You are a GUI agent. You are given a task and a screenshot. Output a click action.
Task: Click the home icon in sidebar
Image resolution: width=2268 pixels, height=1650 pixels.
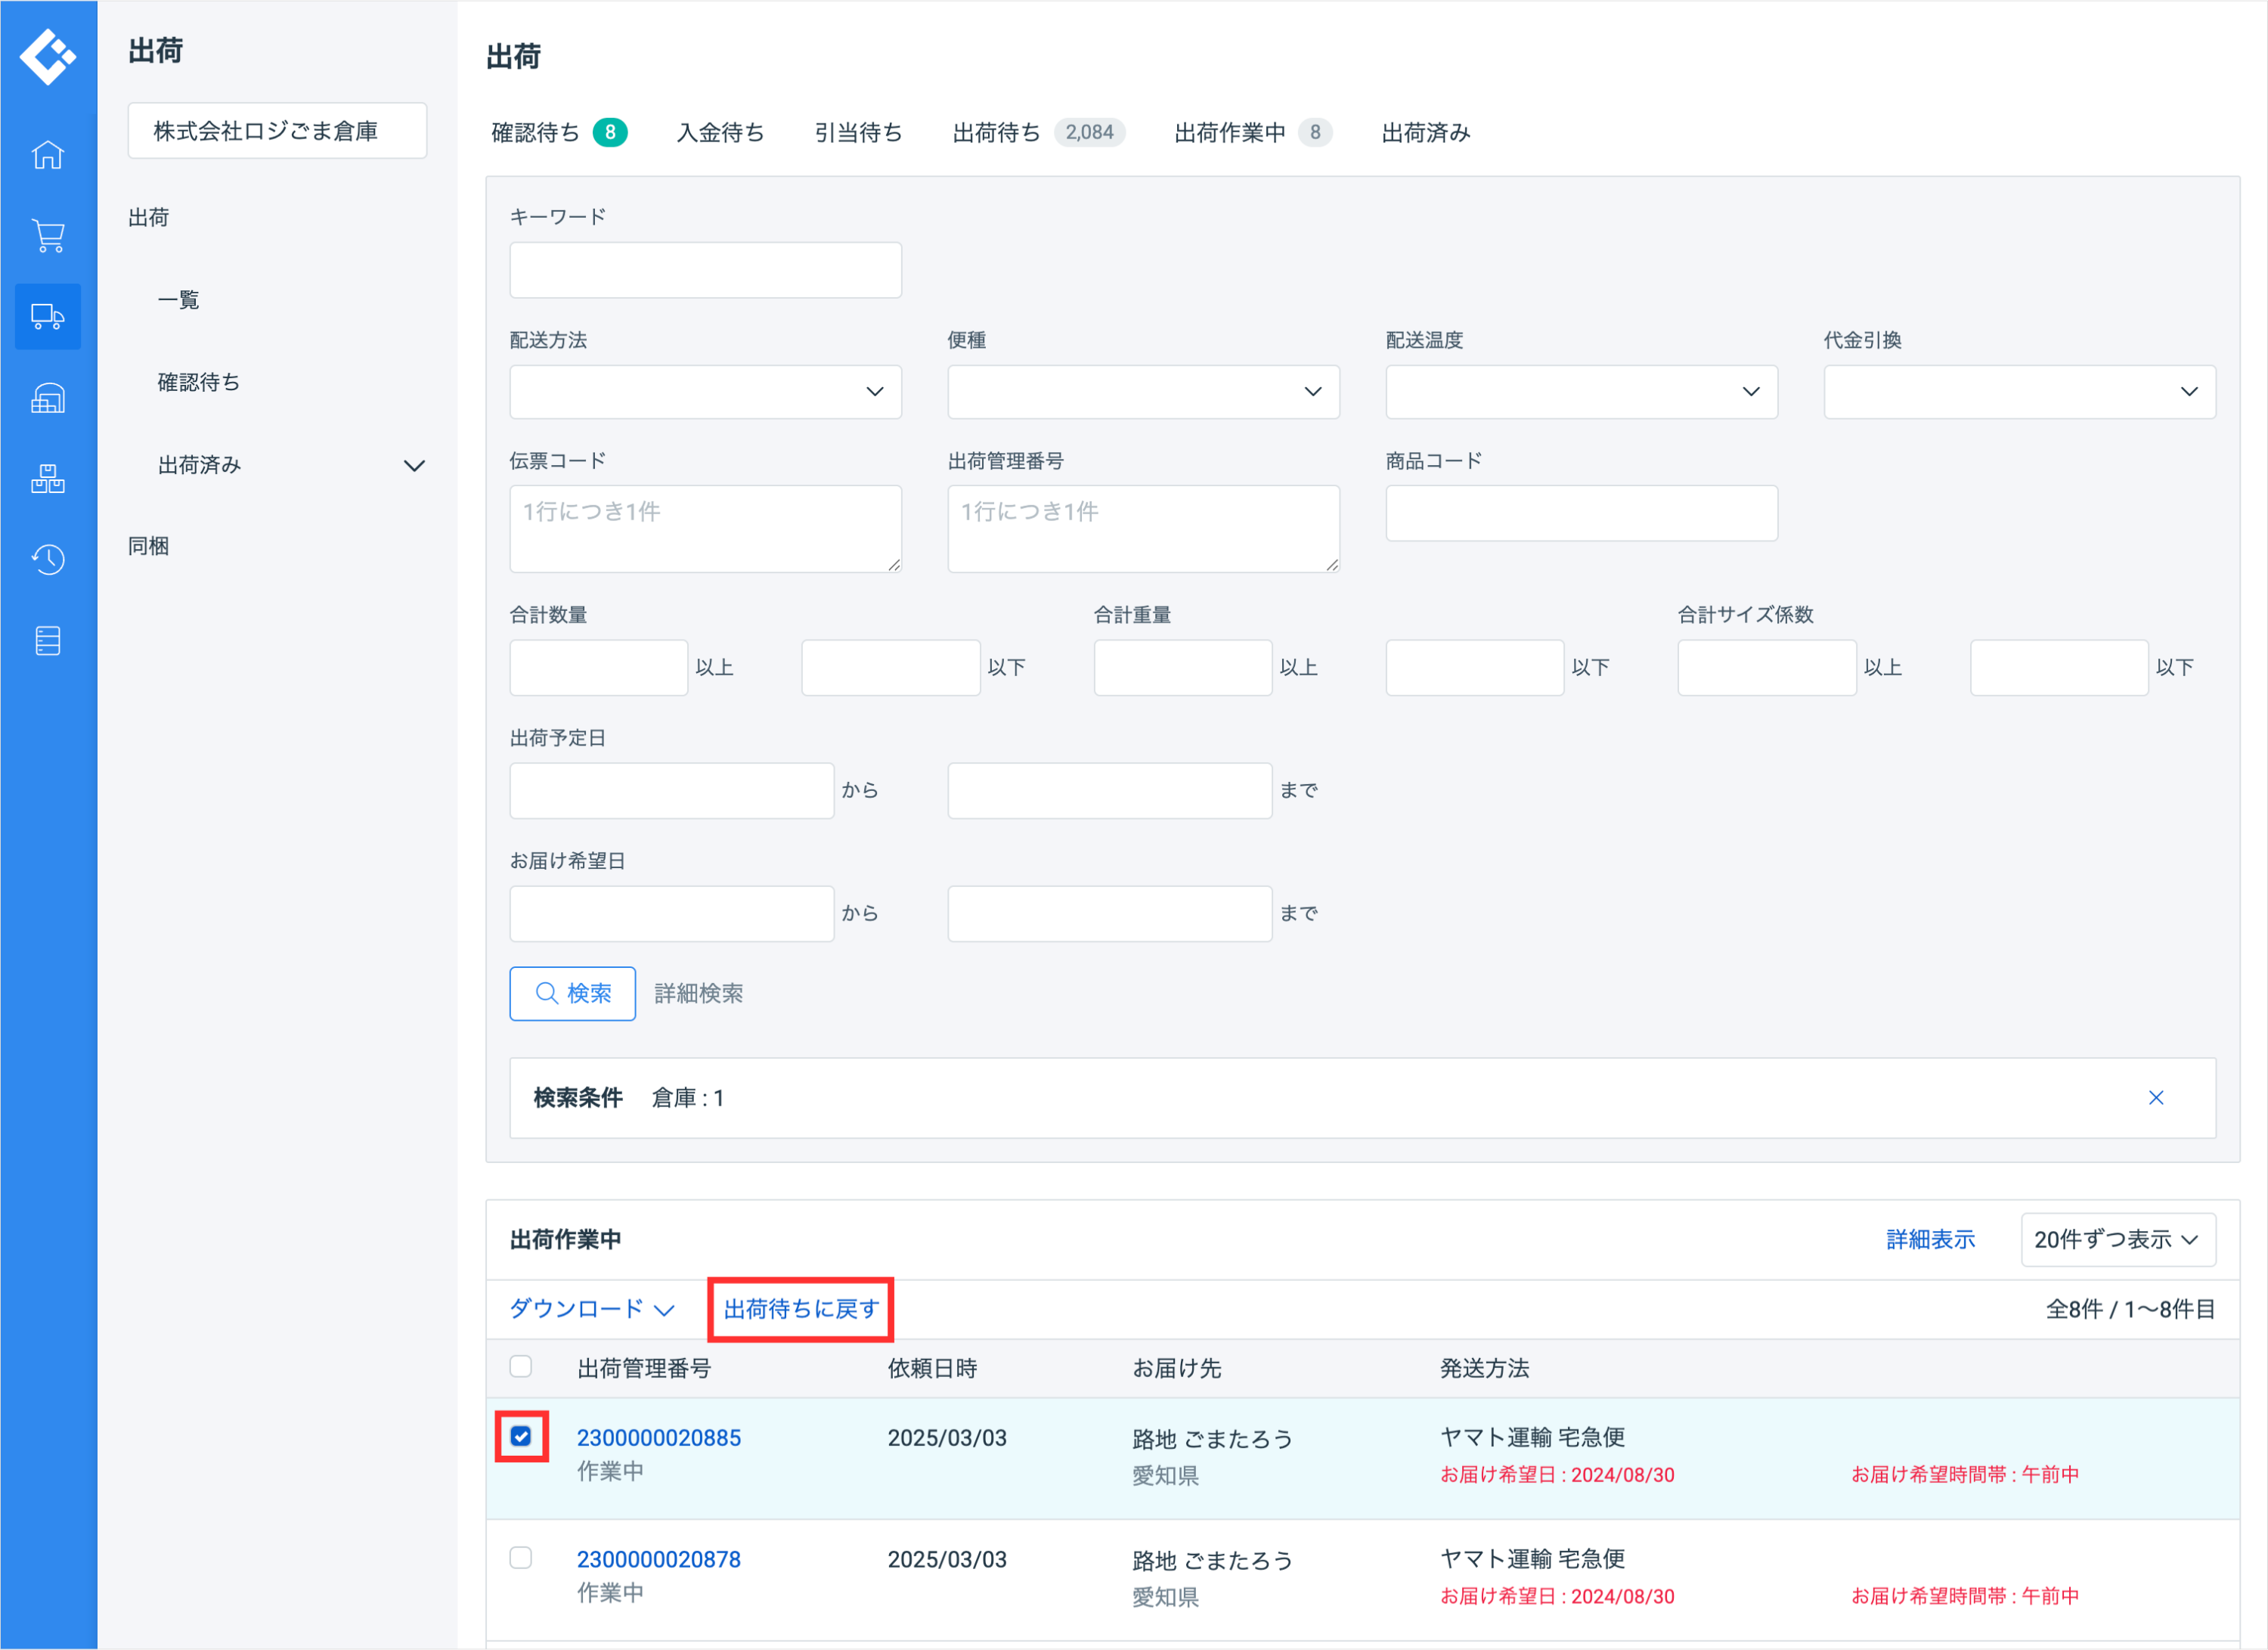tap(48, 155)
